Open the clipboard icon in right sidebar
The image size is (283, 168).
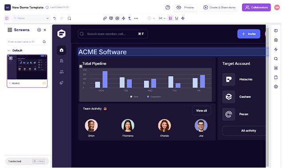pyautogui.click(x=276, y=77)
